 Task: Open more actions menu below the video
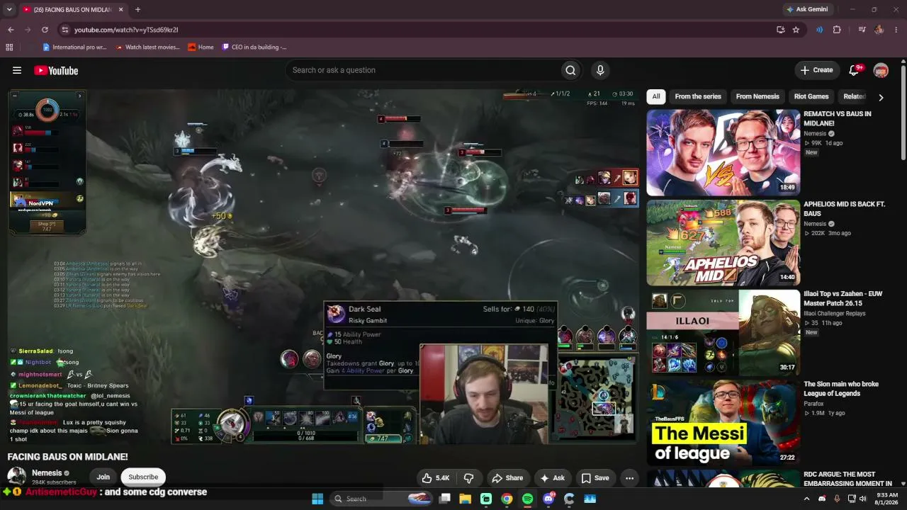pyautogui.click(x=629, y=478)
